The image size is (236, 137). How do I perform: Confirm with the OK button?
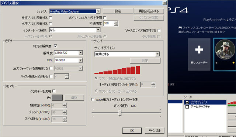132,130
